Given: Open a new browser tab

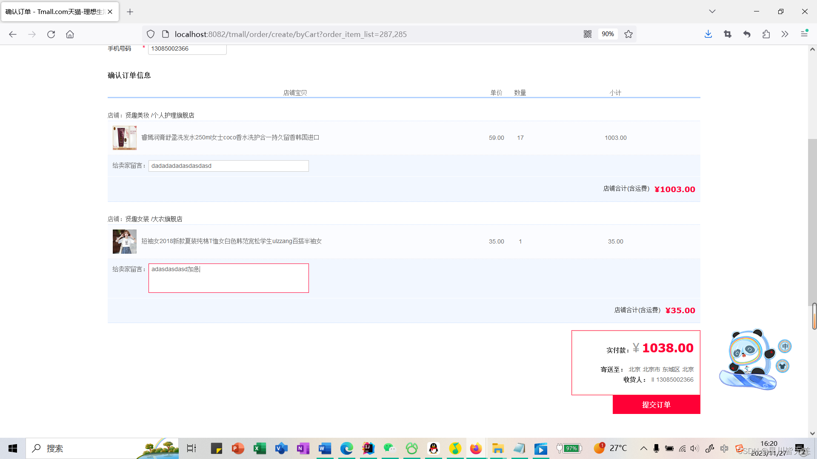Looking at the screenshot, I should (x=130, y=12).
